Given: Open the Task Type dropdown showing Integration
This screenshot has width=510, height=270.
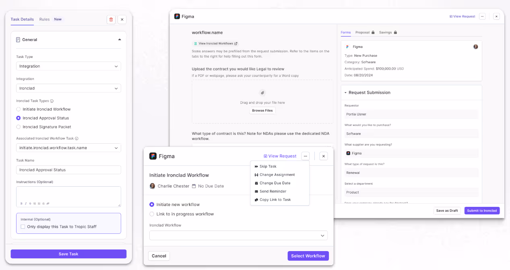Looking at the screenshot, I should (x=68, y=66).
